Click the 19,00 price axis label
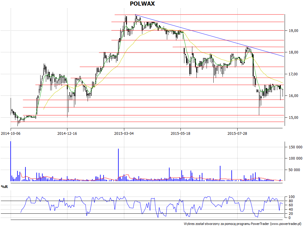 pyautogui.click(x=293, y=31)
